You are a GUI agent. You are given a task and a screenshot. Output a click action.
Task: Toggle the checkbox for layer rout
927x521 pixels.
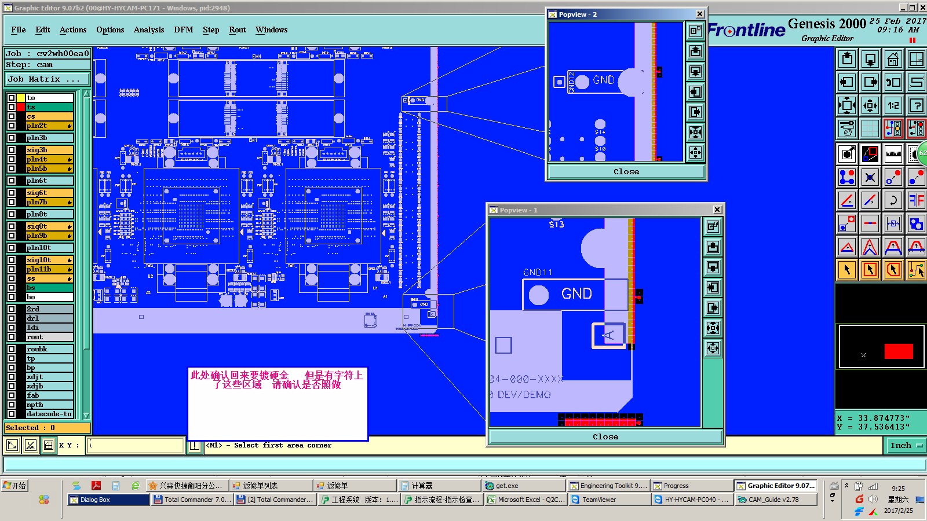tap(12, 337)
